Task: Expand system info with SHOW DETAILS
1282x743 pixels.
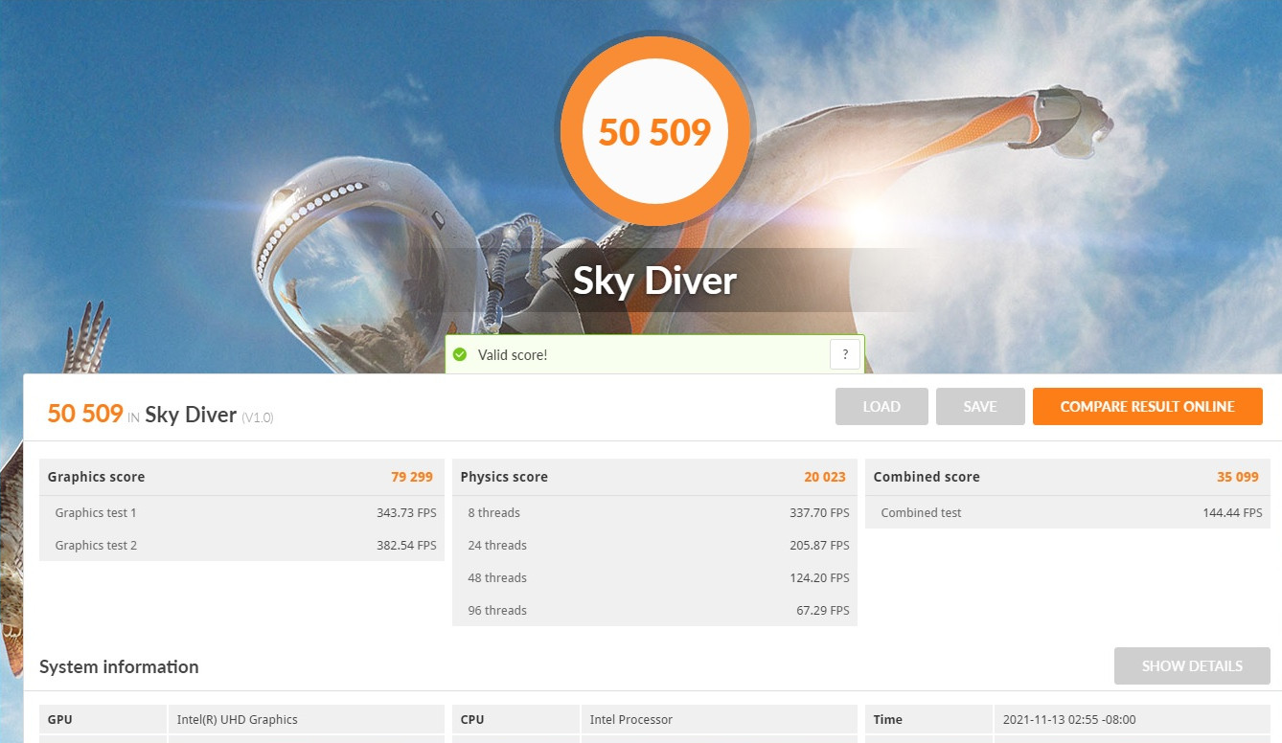Action: (1191, 665)
